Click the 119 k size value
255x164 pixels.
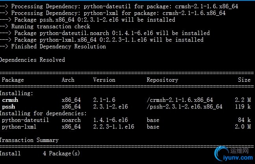[243, 107]
